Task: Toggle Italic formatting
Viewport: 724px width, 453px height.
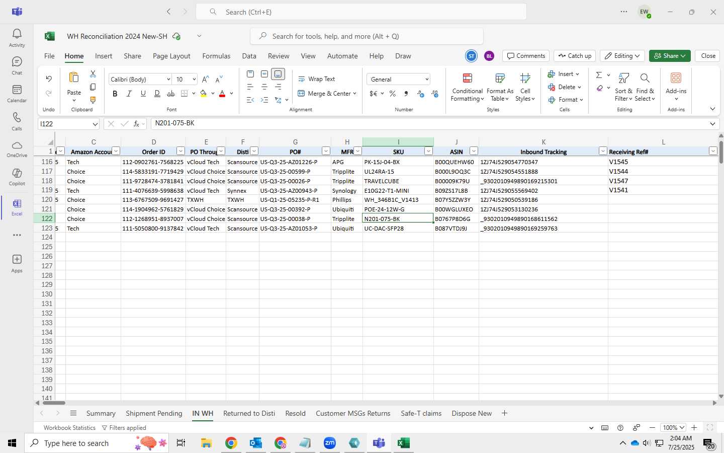Action: click(x=129, y=94)
